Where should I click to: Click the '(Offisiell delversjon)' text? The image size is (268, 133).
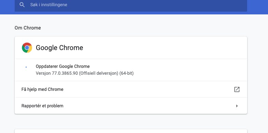click(x=98, y=73)
